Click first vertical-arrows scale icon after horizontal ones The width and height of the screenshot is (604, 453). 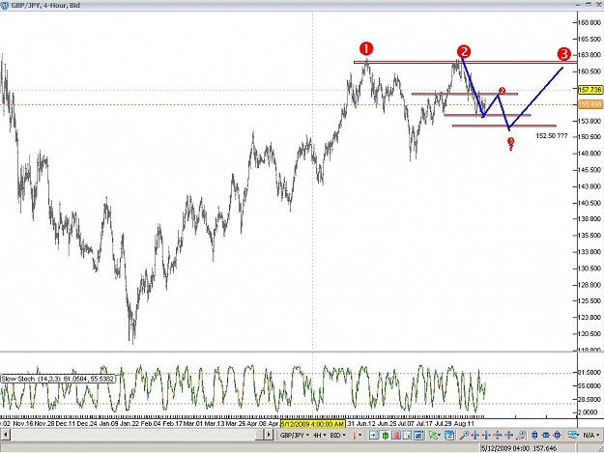498,436
